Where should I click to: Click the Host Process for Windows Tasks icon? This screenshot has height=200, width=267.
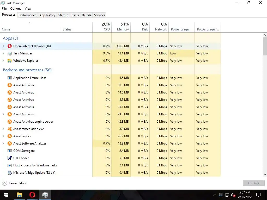coord(10,165)
